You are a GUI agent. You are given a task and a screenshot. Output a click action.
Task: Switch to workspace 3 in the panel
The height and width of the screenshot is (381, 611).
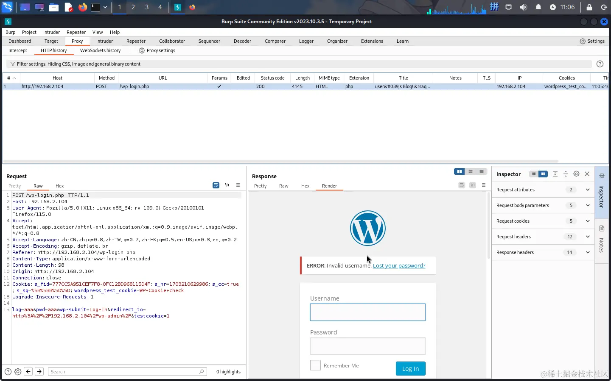[x=147, y=7]
